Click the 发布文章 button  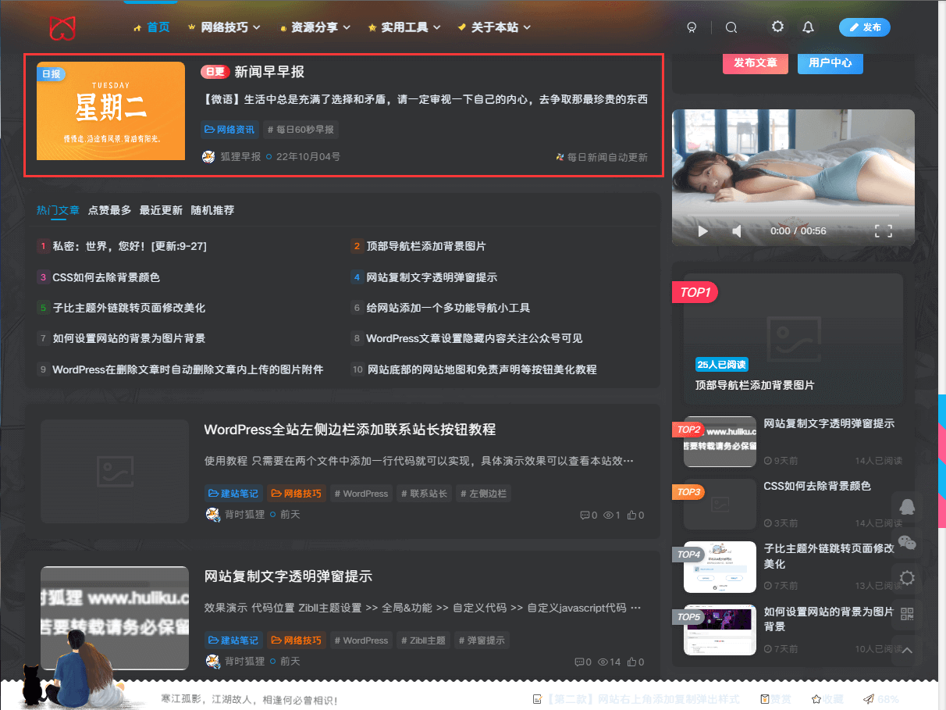click(x=755, y=63)
